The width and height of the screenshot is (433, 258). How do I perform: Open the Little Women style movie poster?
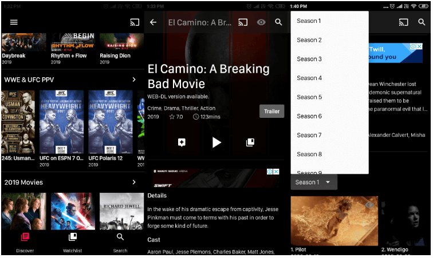23,211
